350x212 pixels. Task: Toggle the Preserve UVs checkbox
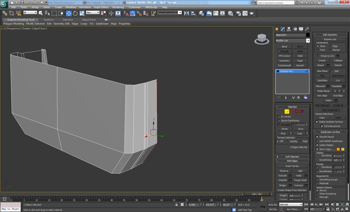point(319,56)
